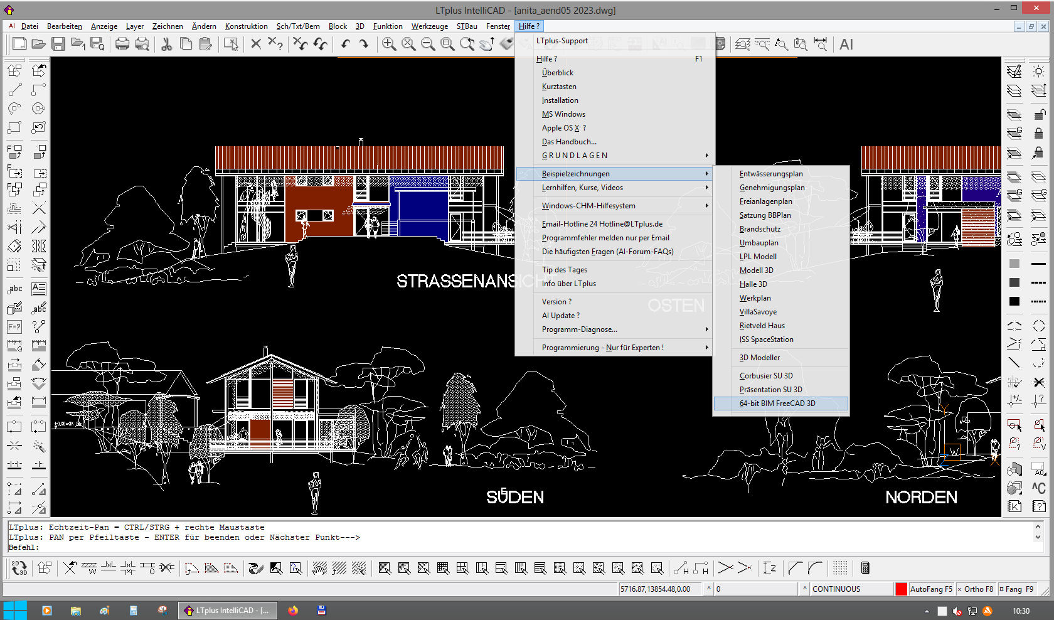Open the Konstruktion menu
This screenshot has height=620, width=1054.
[x=246, y=26]
